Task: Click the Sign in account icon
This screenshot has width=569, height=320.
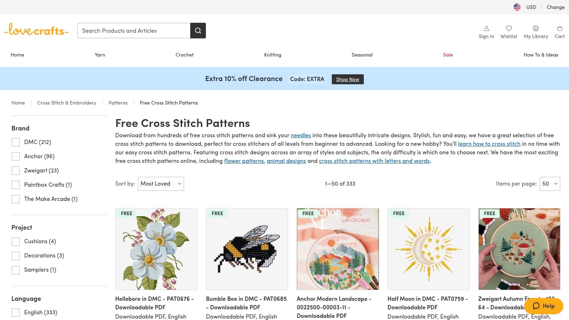Action: 486,28
